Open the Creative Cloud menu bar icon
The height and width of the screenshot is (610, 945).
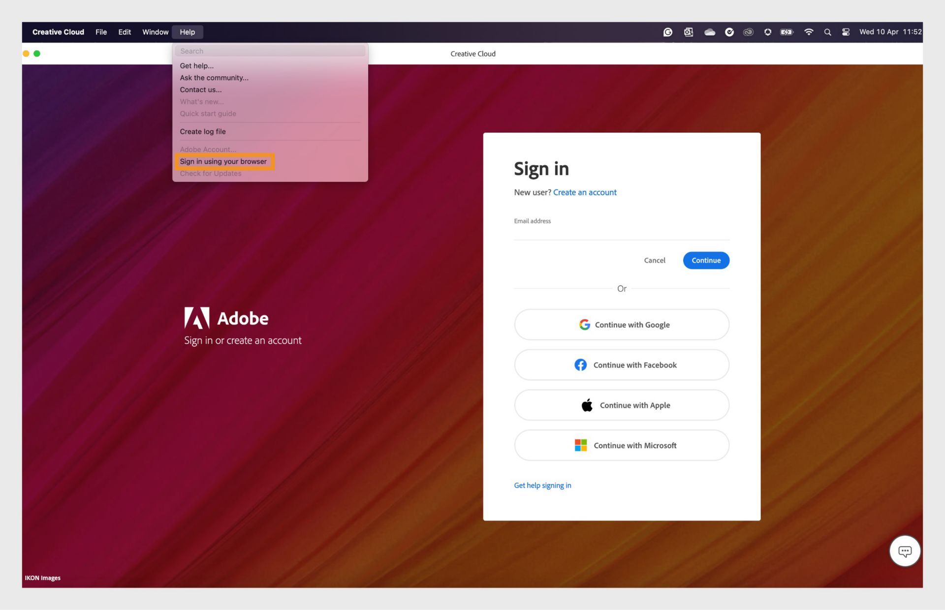[x=748, y=32]
